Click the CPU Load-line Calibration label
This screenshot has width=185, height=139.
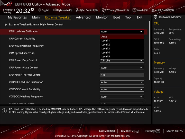(24, 31)
